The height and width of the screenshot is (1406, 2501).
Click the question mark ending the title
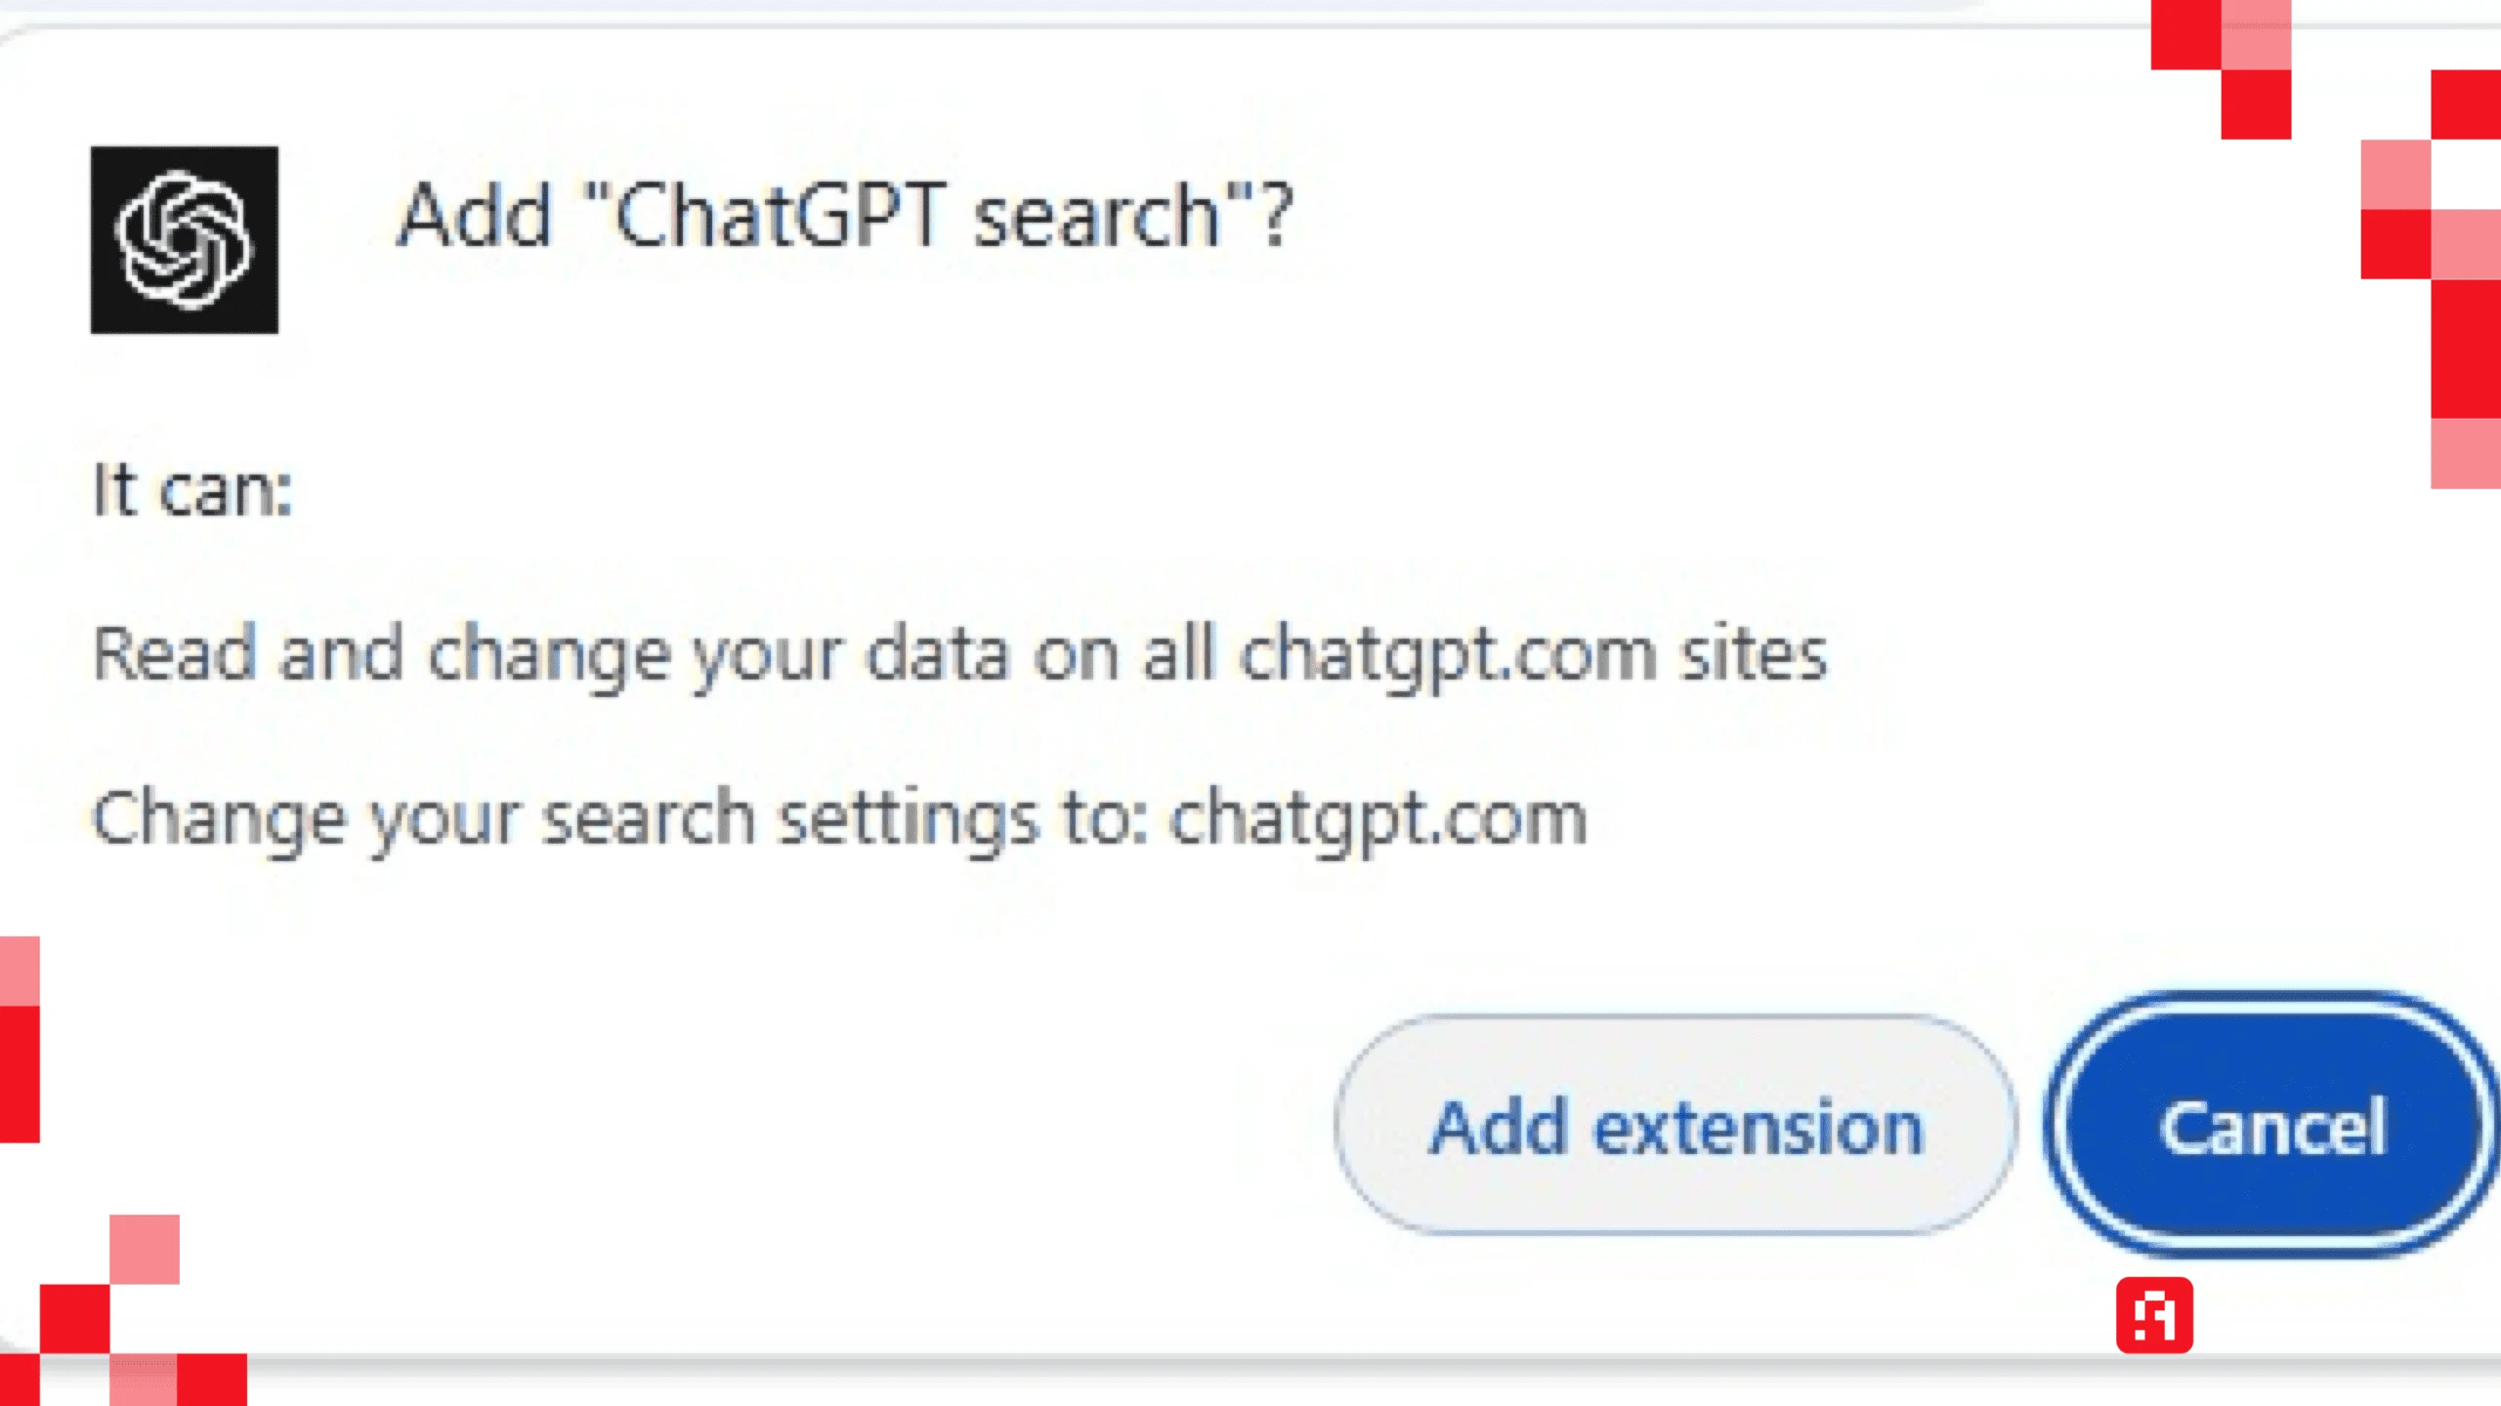pos(1278,216)
